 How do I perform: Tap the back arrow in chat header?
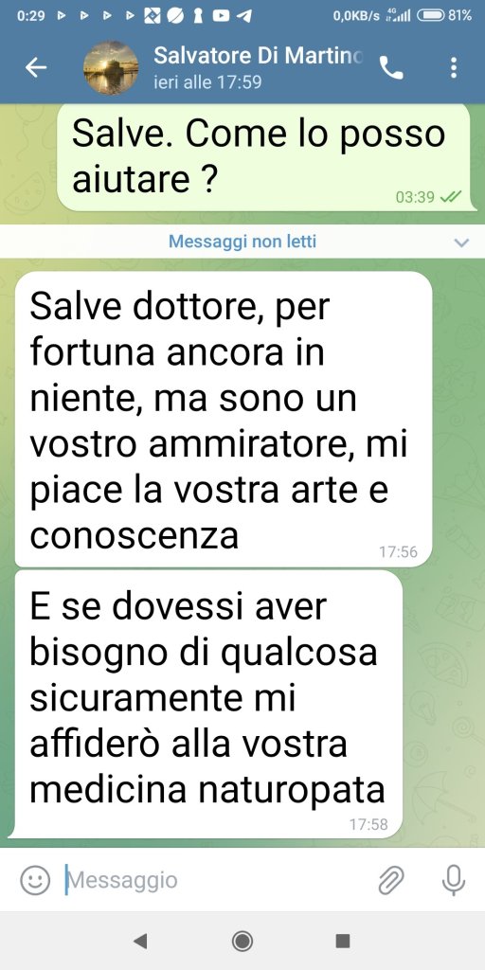[36, 68]
